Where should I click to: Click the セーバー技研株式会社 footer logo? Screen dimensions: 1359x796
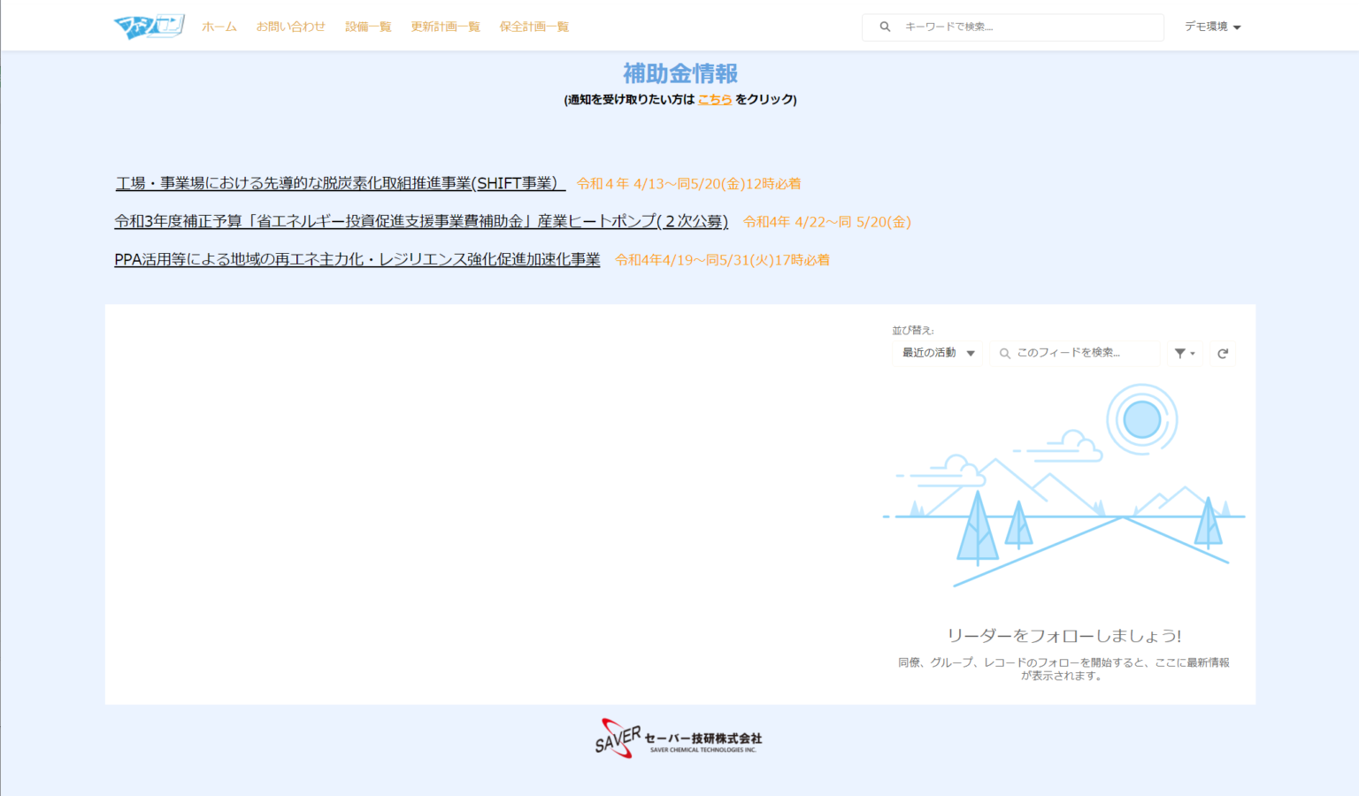pos(679,739)
